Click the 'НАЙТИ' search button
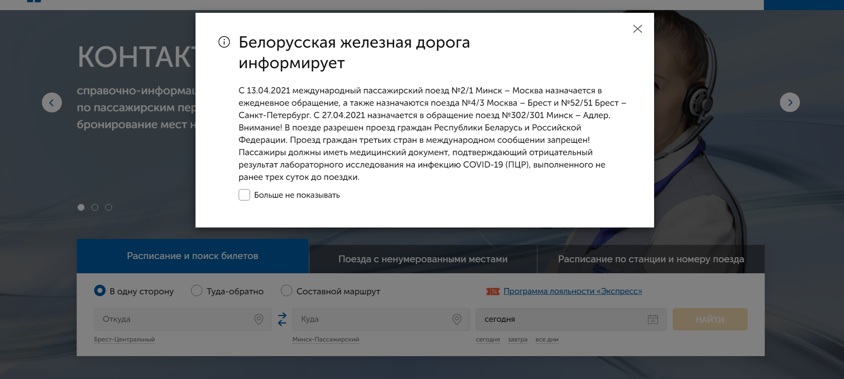The height and width of the screenshot is (379, 844). [710, 319]
